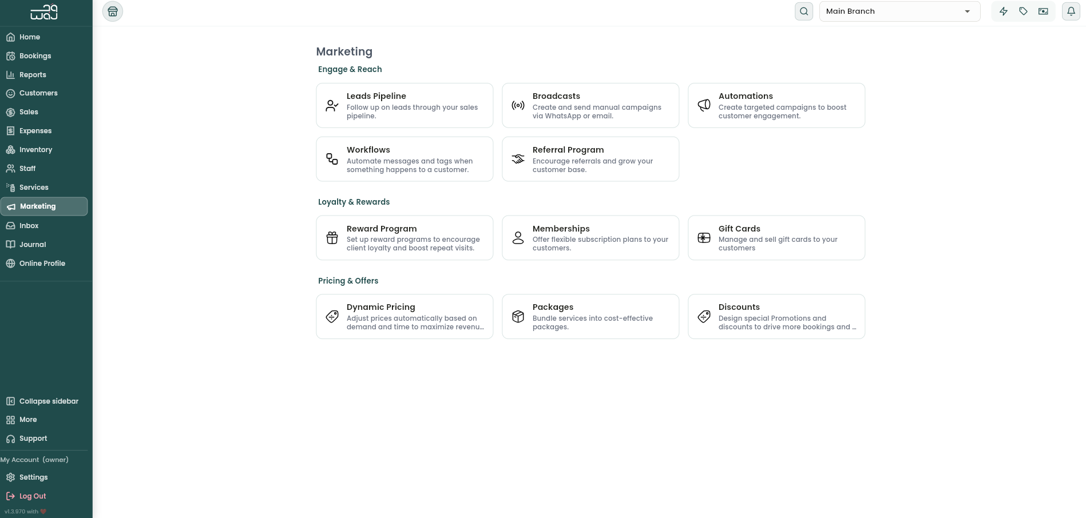The image size is (1086, 518).
Task: Open the Leads Pipeline card
Action: click(405, 106)
